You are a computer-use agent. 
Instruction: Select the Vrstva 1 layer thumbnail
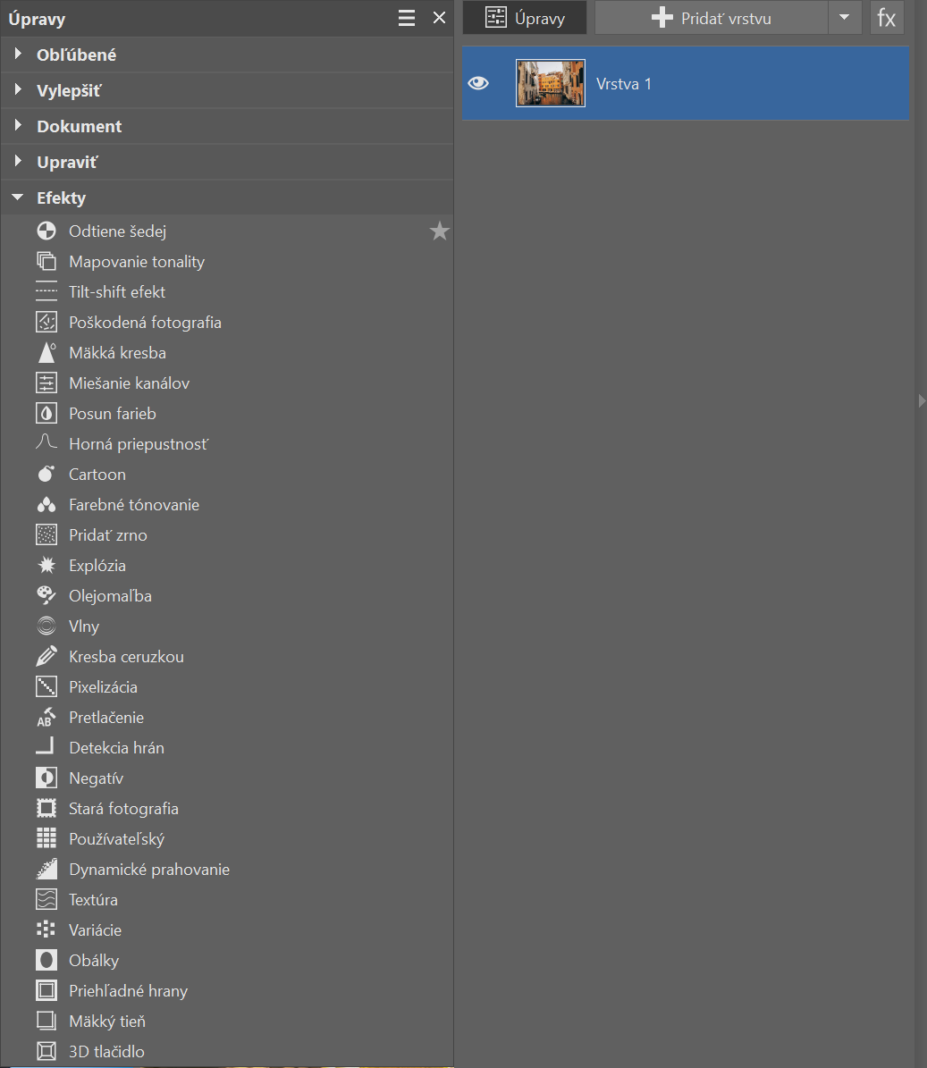click(551, 83)
